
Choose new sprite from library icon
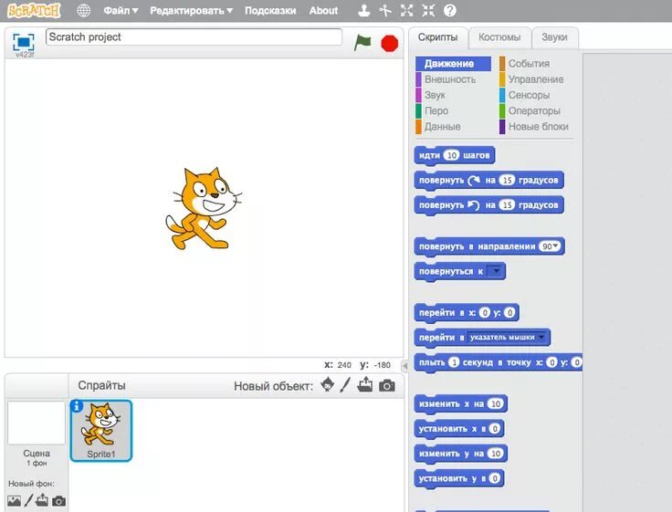(x=328, y=385)
